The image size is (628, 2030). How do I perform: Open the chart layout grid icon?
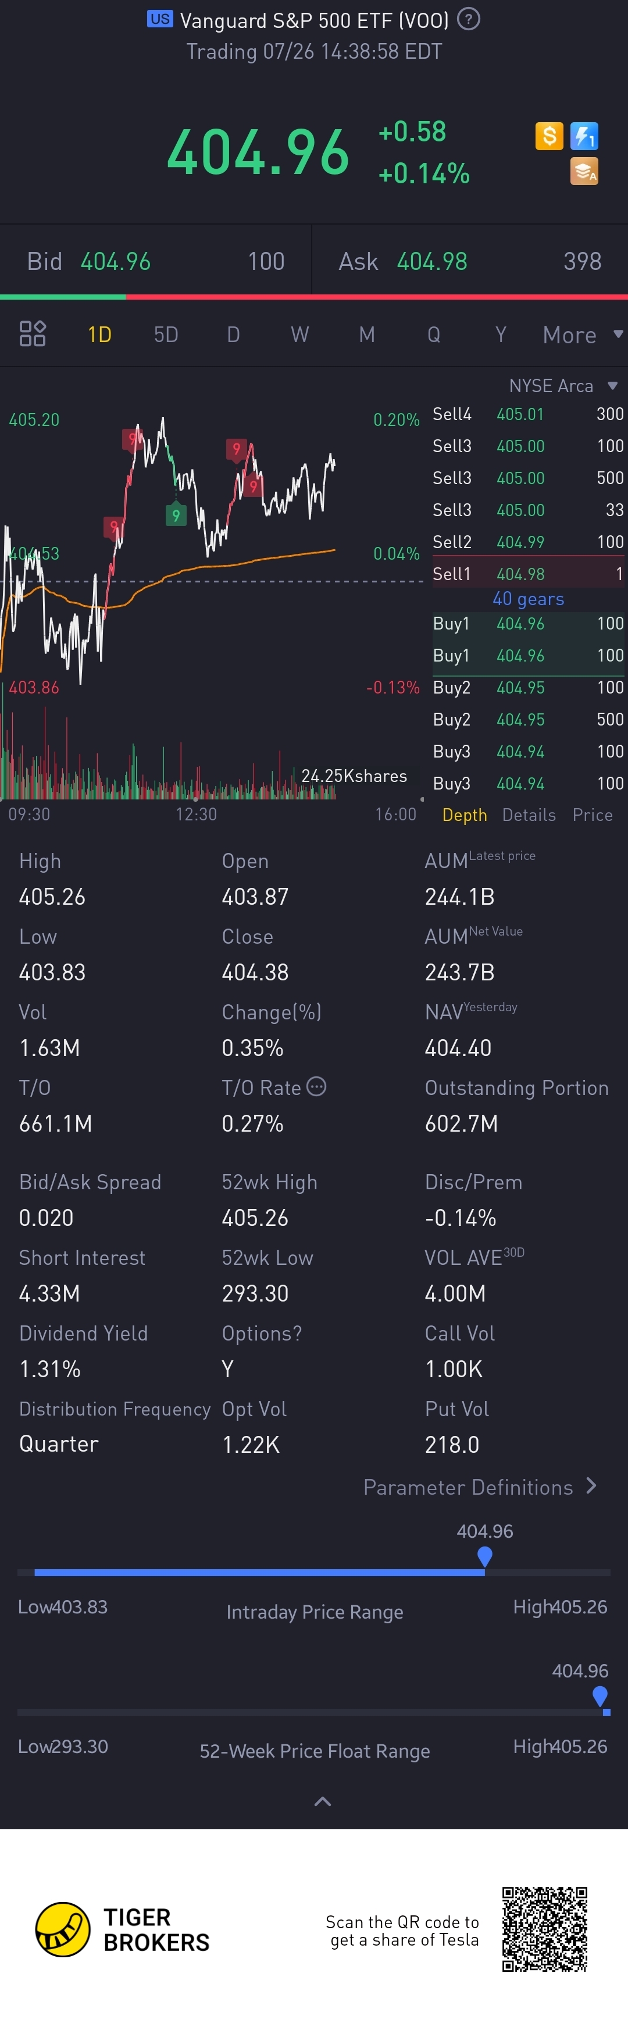click(x=33, y=334)
